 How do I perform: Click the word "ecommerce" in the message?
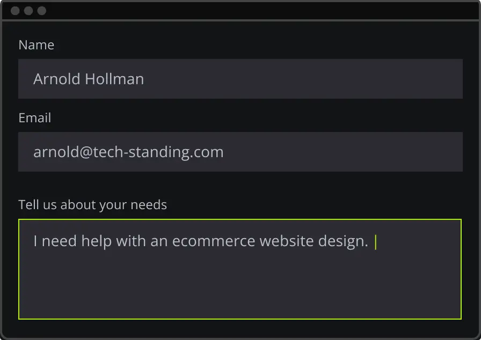(x=213, y=241)
